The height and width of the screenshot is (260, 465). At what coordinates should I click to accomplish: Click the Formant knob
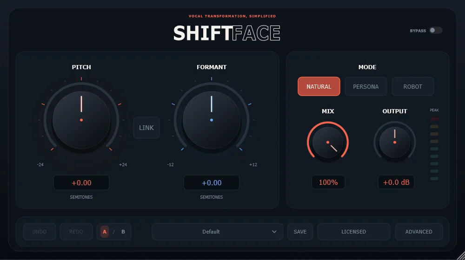pyautogui.click(x=212, y=120)
